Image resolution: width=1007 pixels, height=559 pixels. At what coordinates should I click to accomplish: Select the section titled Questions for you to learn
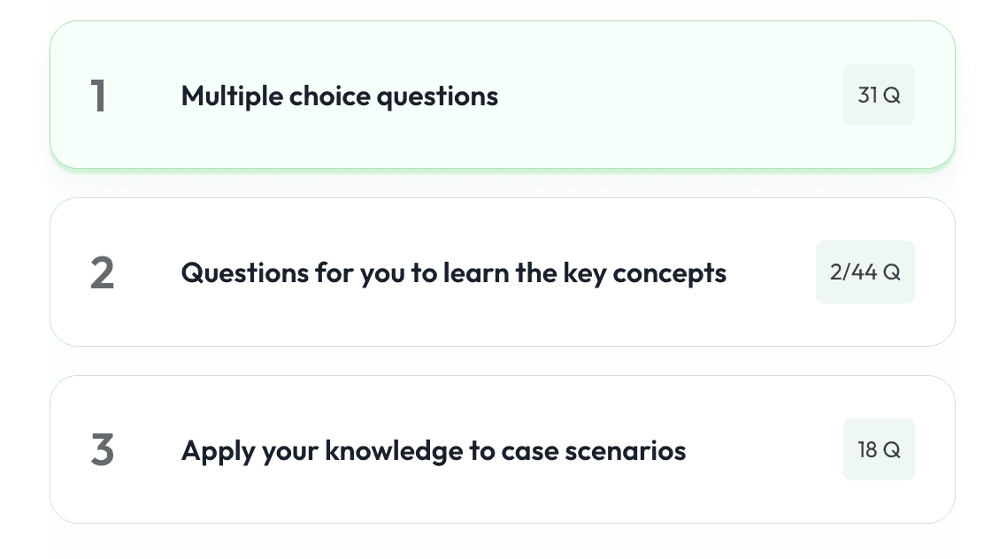pyautogui.click(x=503, y=272)
